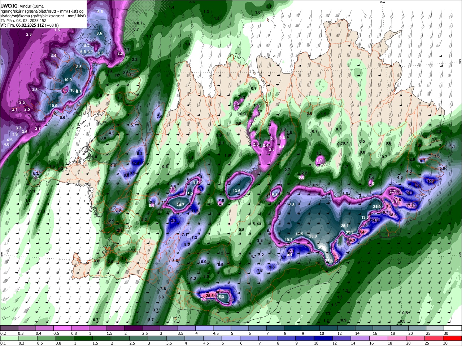Click the bright pink 0.5 swatch in upper legend
Viewport: 462px width, 346px height.
[x=62, y=328]
